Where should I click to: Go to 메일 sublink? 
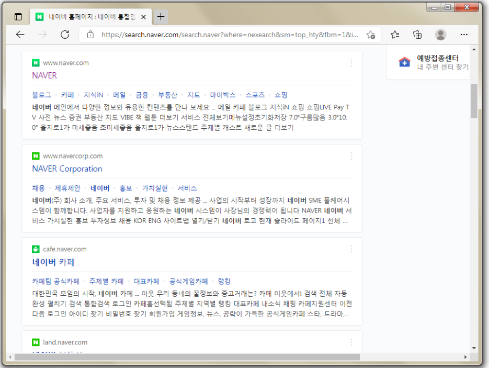click(x=119, y=95)
